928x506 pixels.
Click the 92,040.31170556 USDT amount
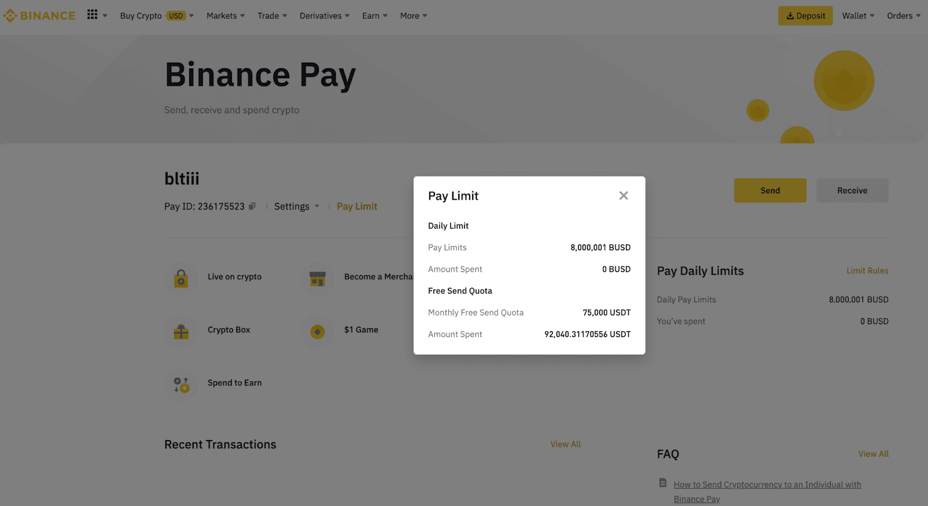[588, 335]
